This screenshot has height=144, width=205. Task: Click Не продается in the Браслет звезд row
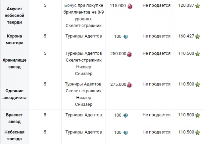click(156, 115)
